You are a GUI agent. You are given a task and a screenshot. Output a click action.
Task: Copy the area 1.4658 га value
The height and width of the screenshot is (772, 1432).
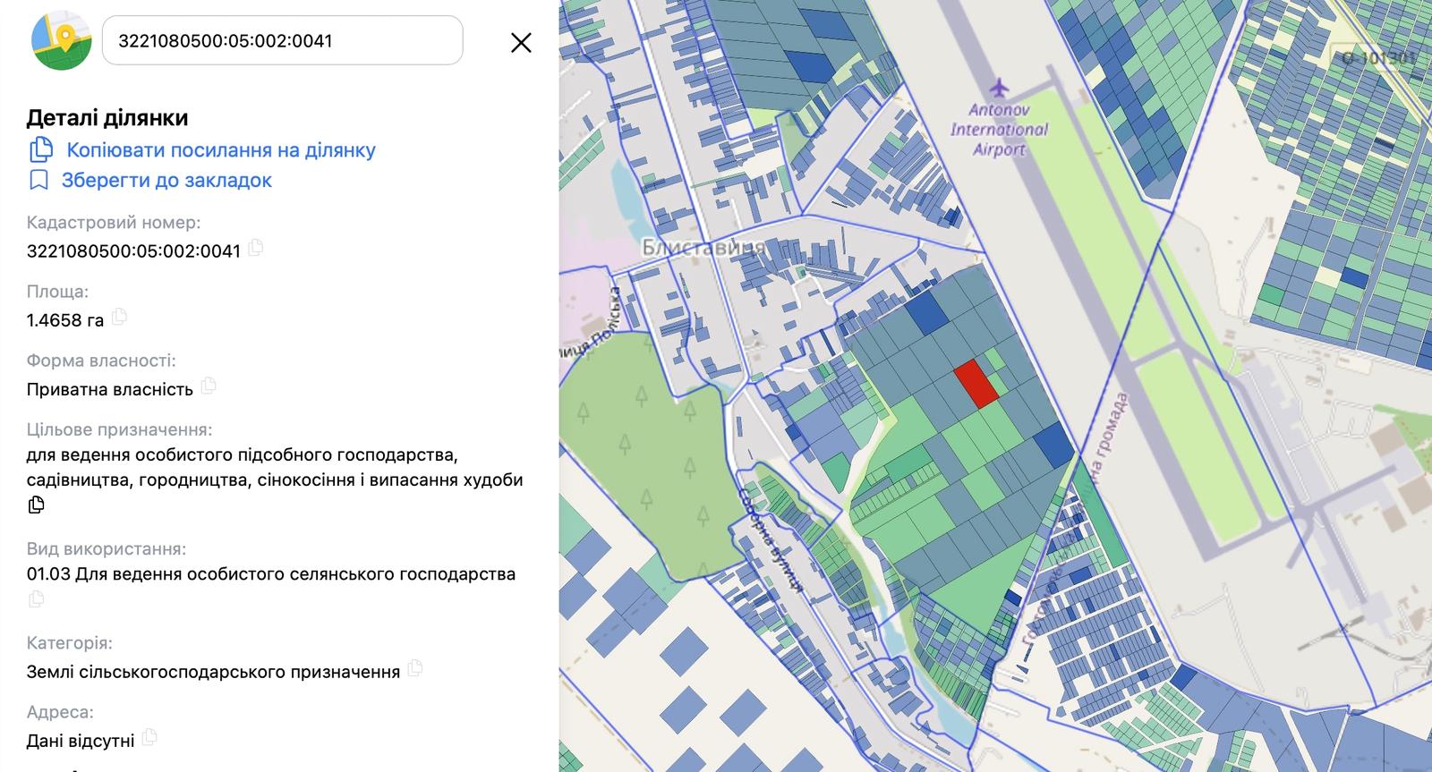pos(119,317)
